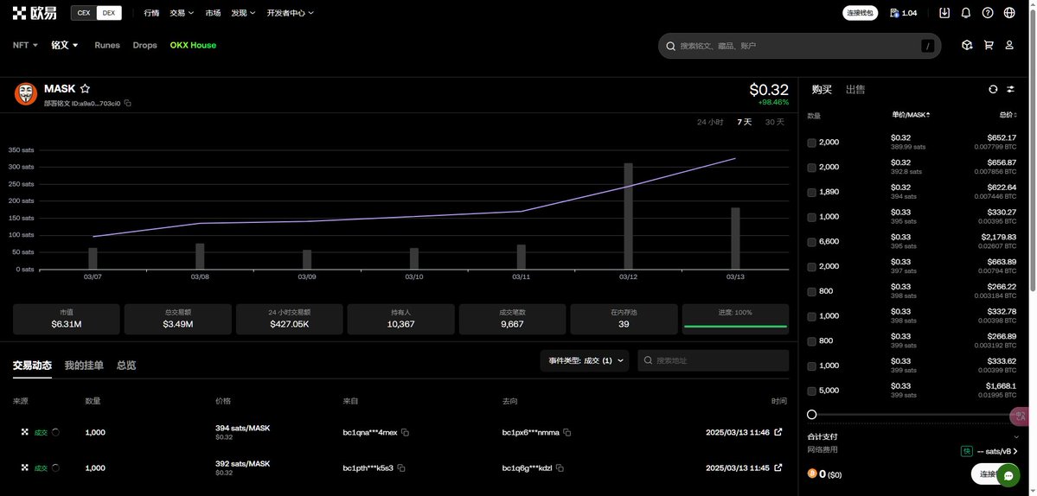Open the user profile icon
Image resolution: width=1037 pixels, height=496 pixels.
point(1009,45)
